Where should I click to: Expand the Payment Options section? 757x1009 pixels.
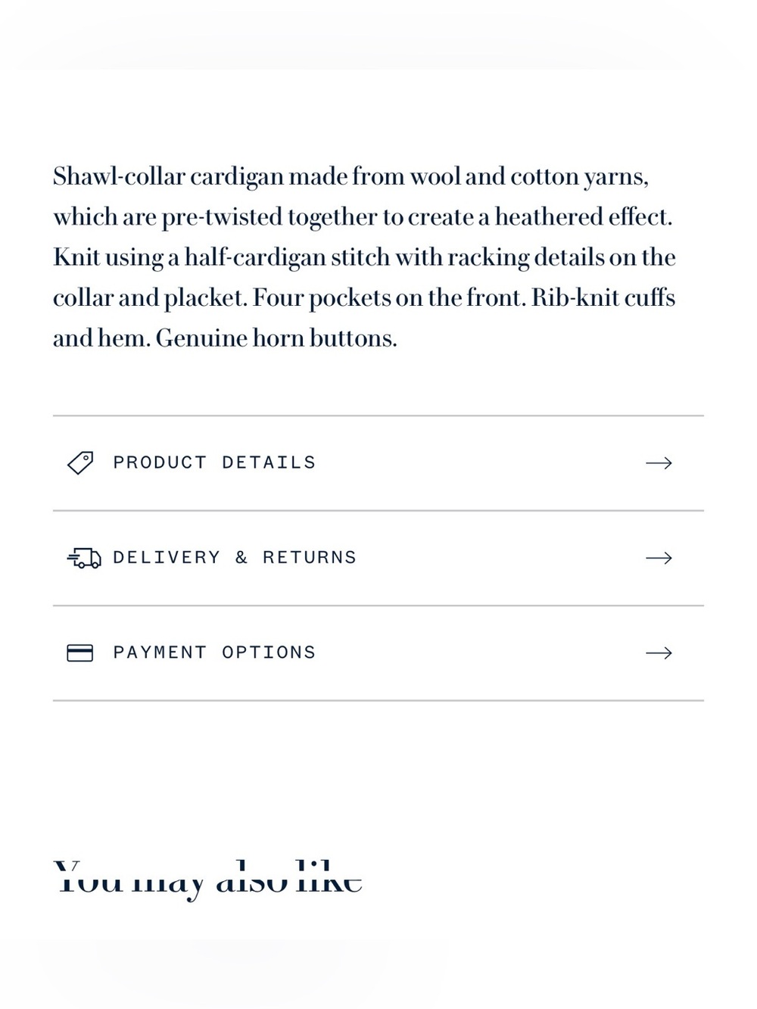[378, 653]
